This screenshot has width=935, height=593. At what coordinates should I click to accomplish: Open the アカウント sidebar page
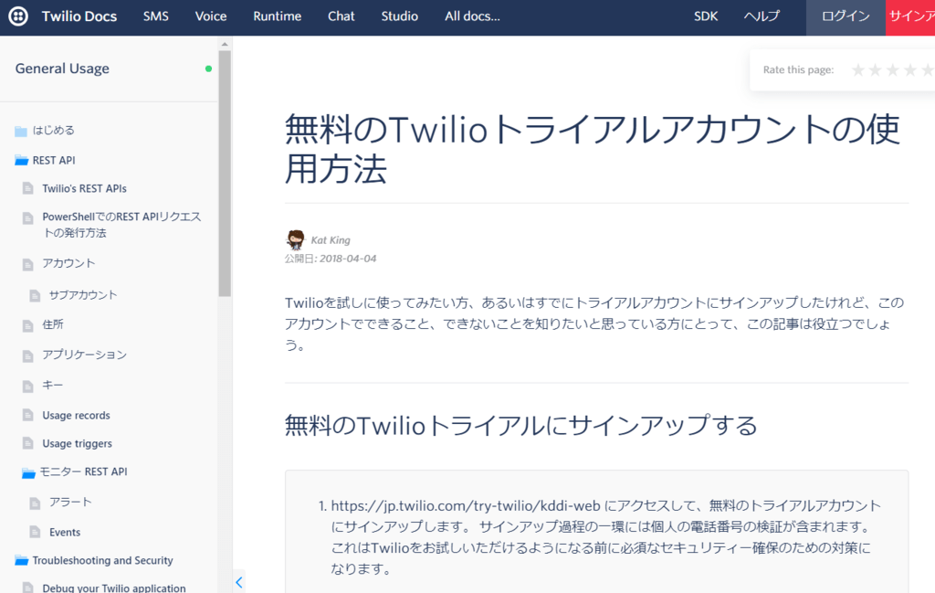68,263
